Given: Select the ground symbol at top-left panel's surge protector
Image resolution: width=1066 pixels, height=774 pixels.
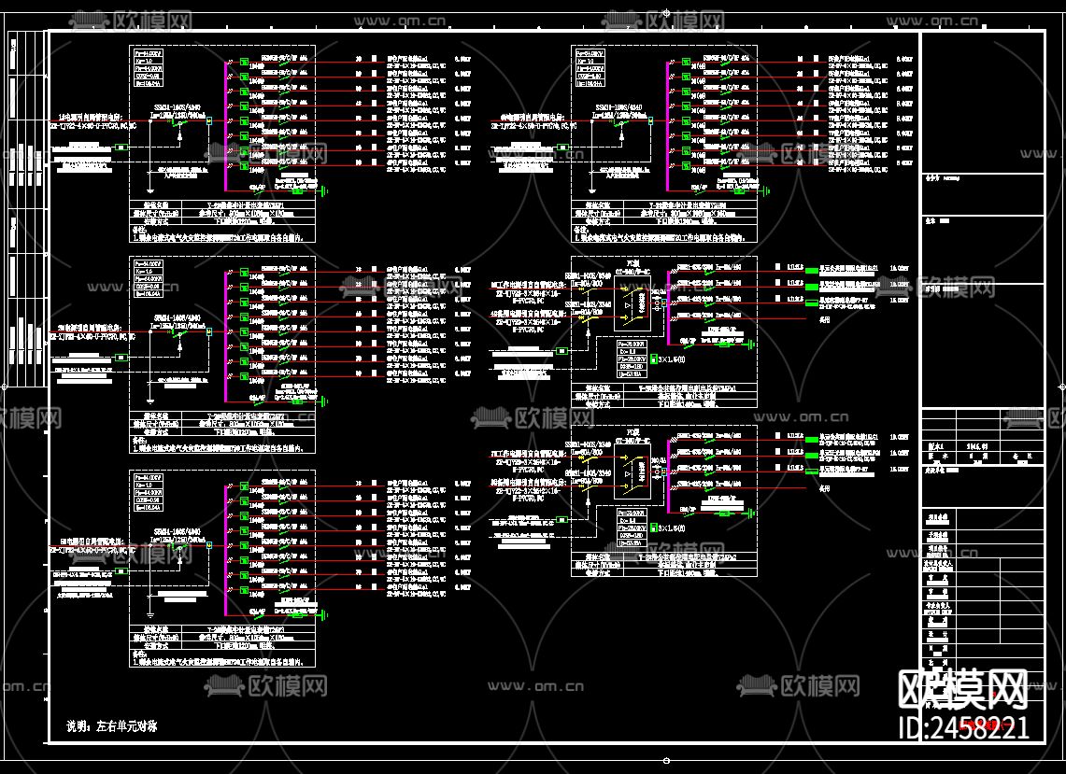Looking at the screenshot, I should [325, 191].
